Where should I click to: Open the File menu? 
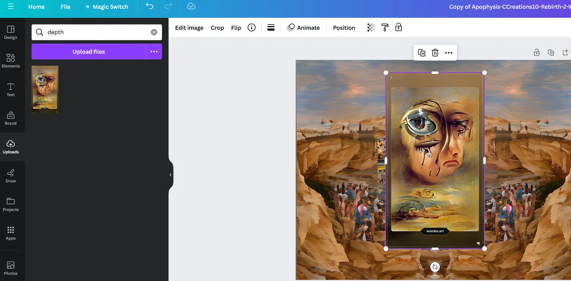(65, 7)
